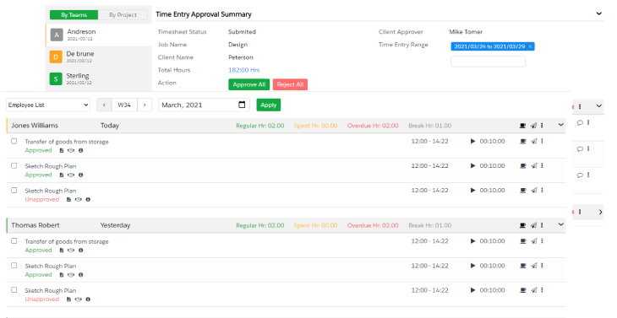Toggle view icon on Jones Williams' Unapproved Sketch row

tap(79, 200)
